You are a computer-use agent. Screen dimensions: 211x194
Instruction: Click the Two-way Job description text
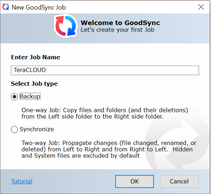[109, 149]
